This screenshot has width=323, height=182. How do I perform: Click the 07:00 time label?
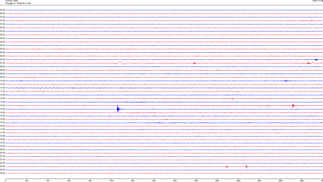pyautogui.click(x=2, y=60)
